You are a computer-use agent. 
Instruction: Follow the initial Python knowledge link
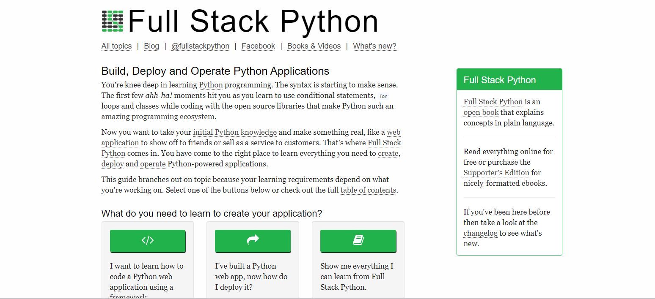(235, 132)
